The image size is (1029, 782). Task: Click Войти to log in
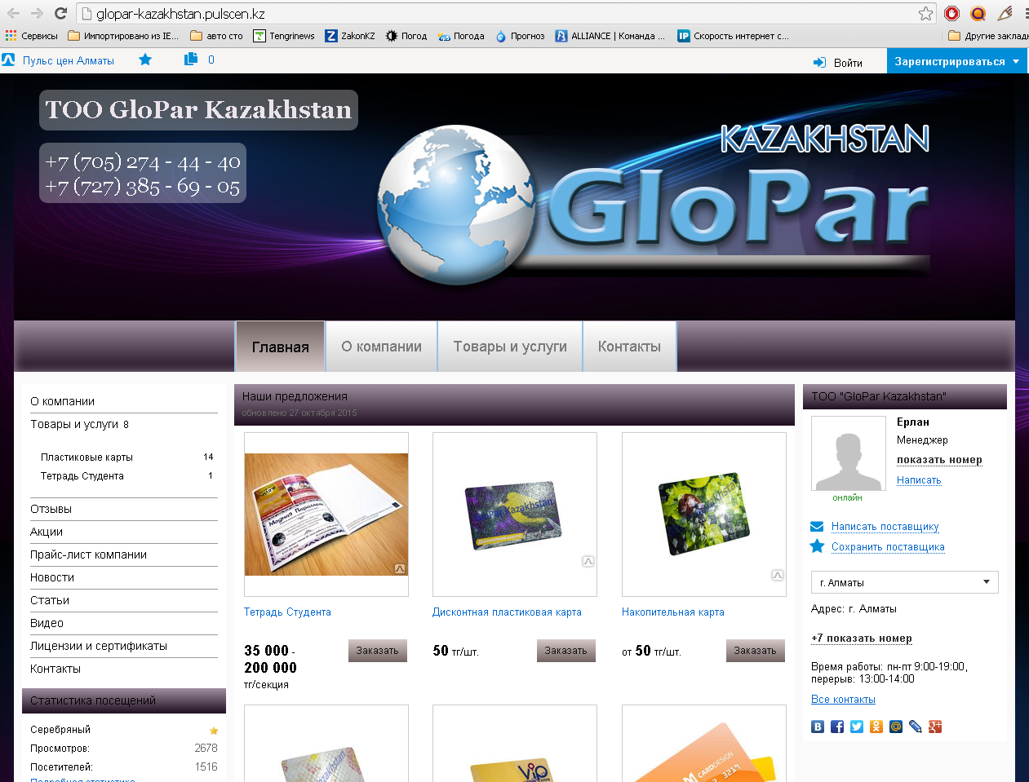[x=847, y=63]
